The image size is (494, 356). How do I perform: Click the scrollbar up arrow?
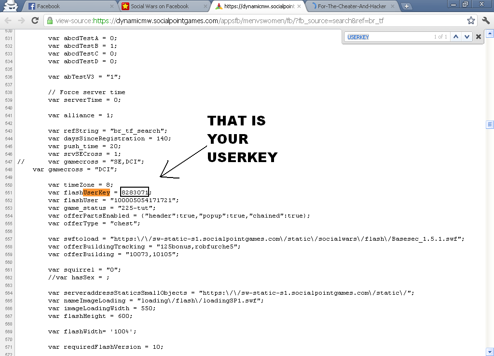click(490, 33)
